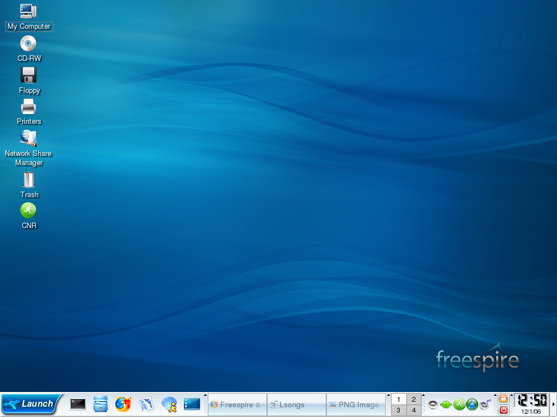Switch to PNG Image window in taskbar
557x417 pixels.
tap(356, 405)
